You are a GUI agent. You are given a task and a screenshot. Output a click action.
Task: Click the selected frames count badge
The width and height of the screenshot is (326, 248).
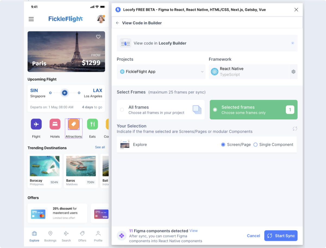[290, 110]
